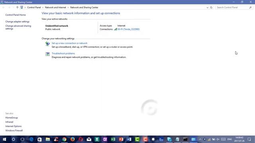Launch Microsoft Edge from the taskbar
Screen dimensions: 255x143
tap(31, 139)
